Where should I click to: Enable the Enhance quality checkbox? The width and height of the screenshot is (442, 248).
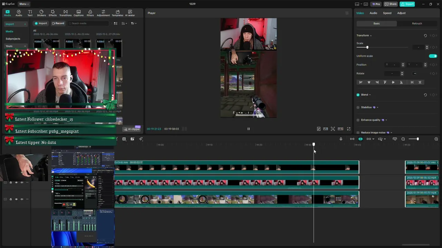click(358, 120)
